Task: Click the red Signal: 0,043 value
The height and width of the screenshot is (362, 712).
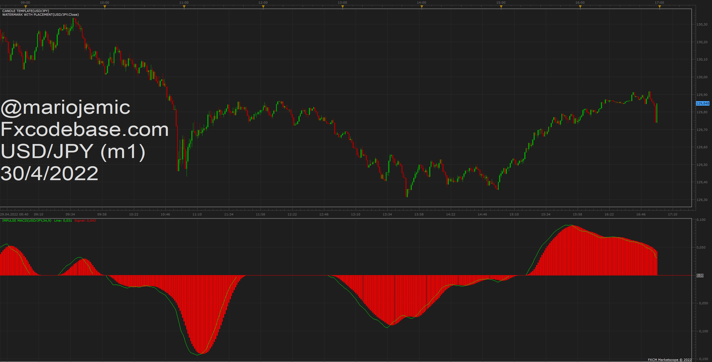Action: click(x=85, y=221)
